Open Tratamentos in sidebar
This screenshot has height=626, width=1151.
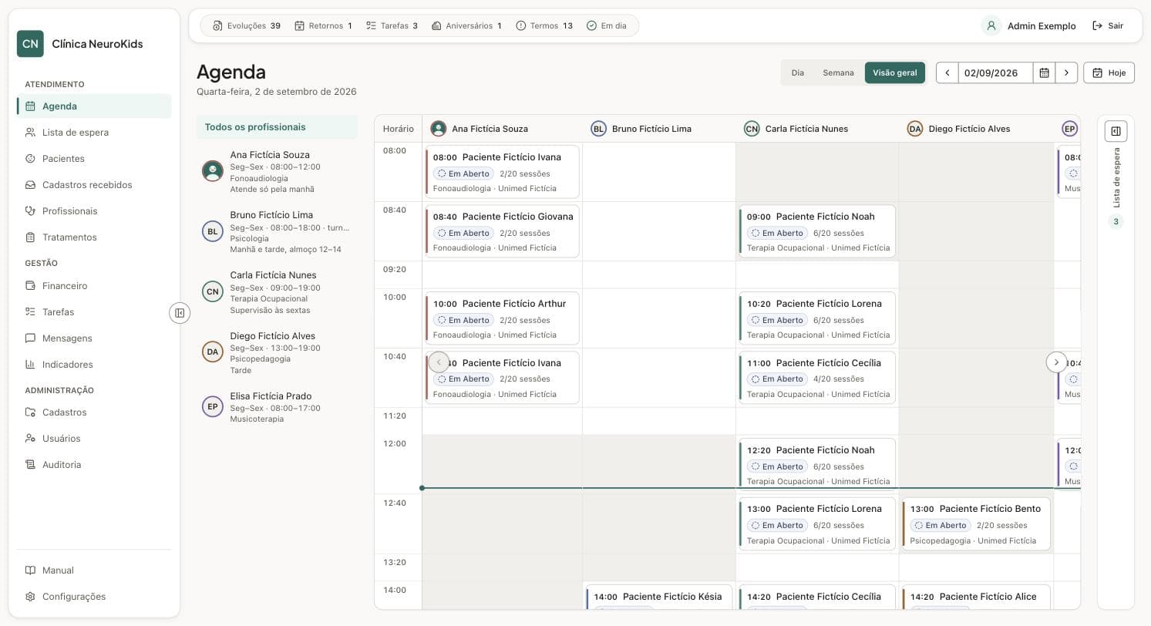pos(94,237)
